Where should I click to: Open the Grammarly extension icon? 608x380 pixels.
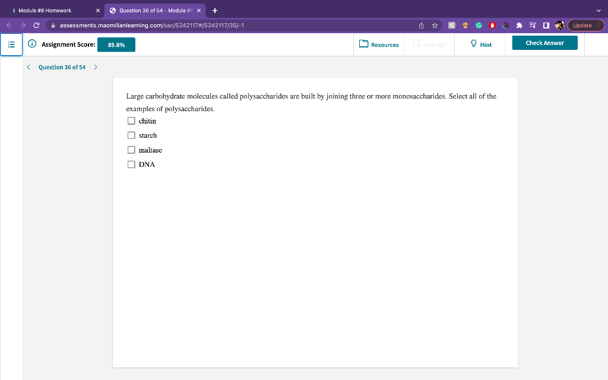point(479,26)
